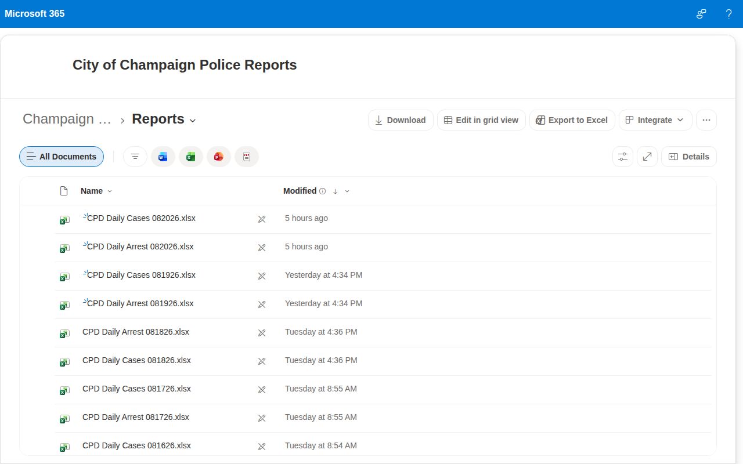Click Excel file icon of CPD Daily Cases 081926
This screenshot has width=743, height=464.
(64, 277)
